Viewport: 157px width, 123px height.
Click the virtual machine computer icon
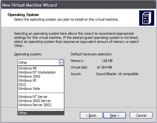click(147, 18)
